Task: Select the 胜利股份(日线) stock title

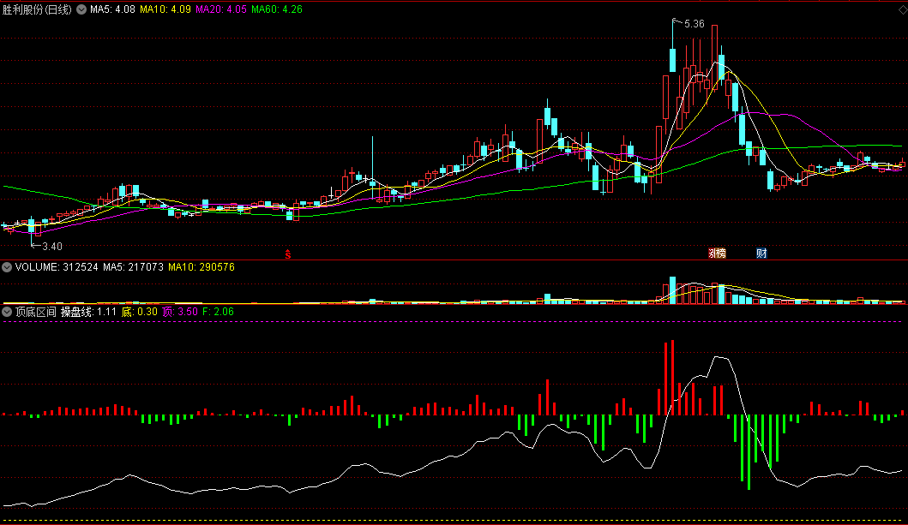Action: (37, 9)
